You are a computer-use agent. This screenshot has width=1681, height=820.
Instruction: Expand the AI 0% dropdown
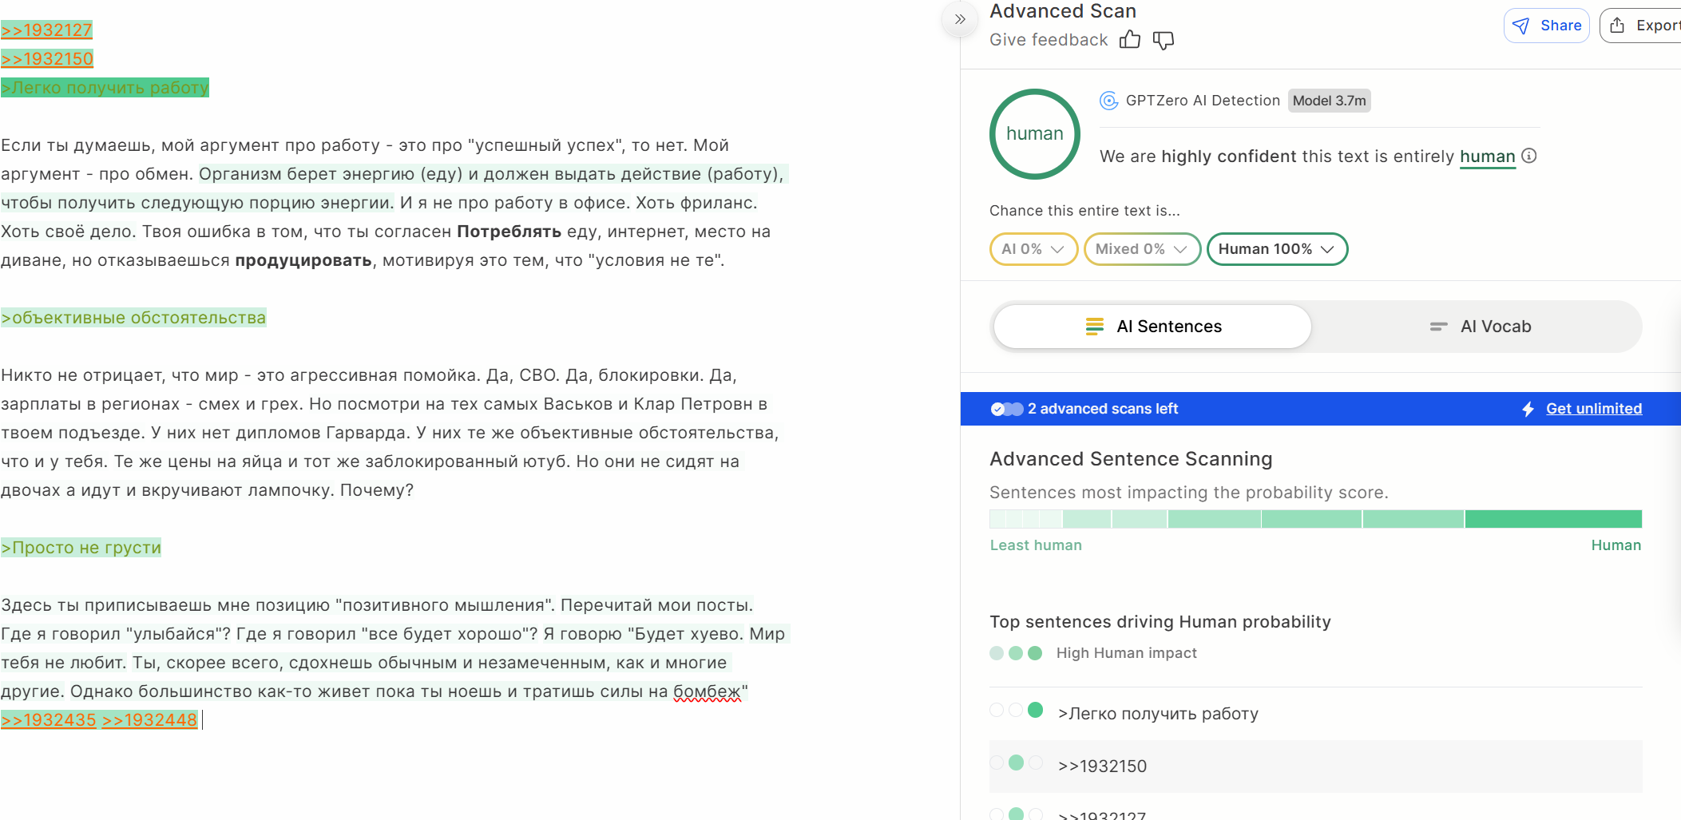click(x=1033, y=249)
